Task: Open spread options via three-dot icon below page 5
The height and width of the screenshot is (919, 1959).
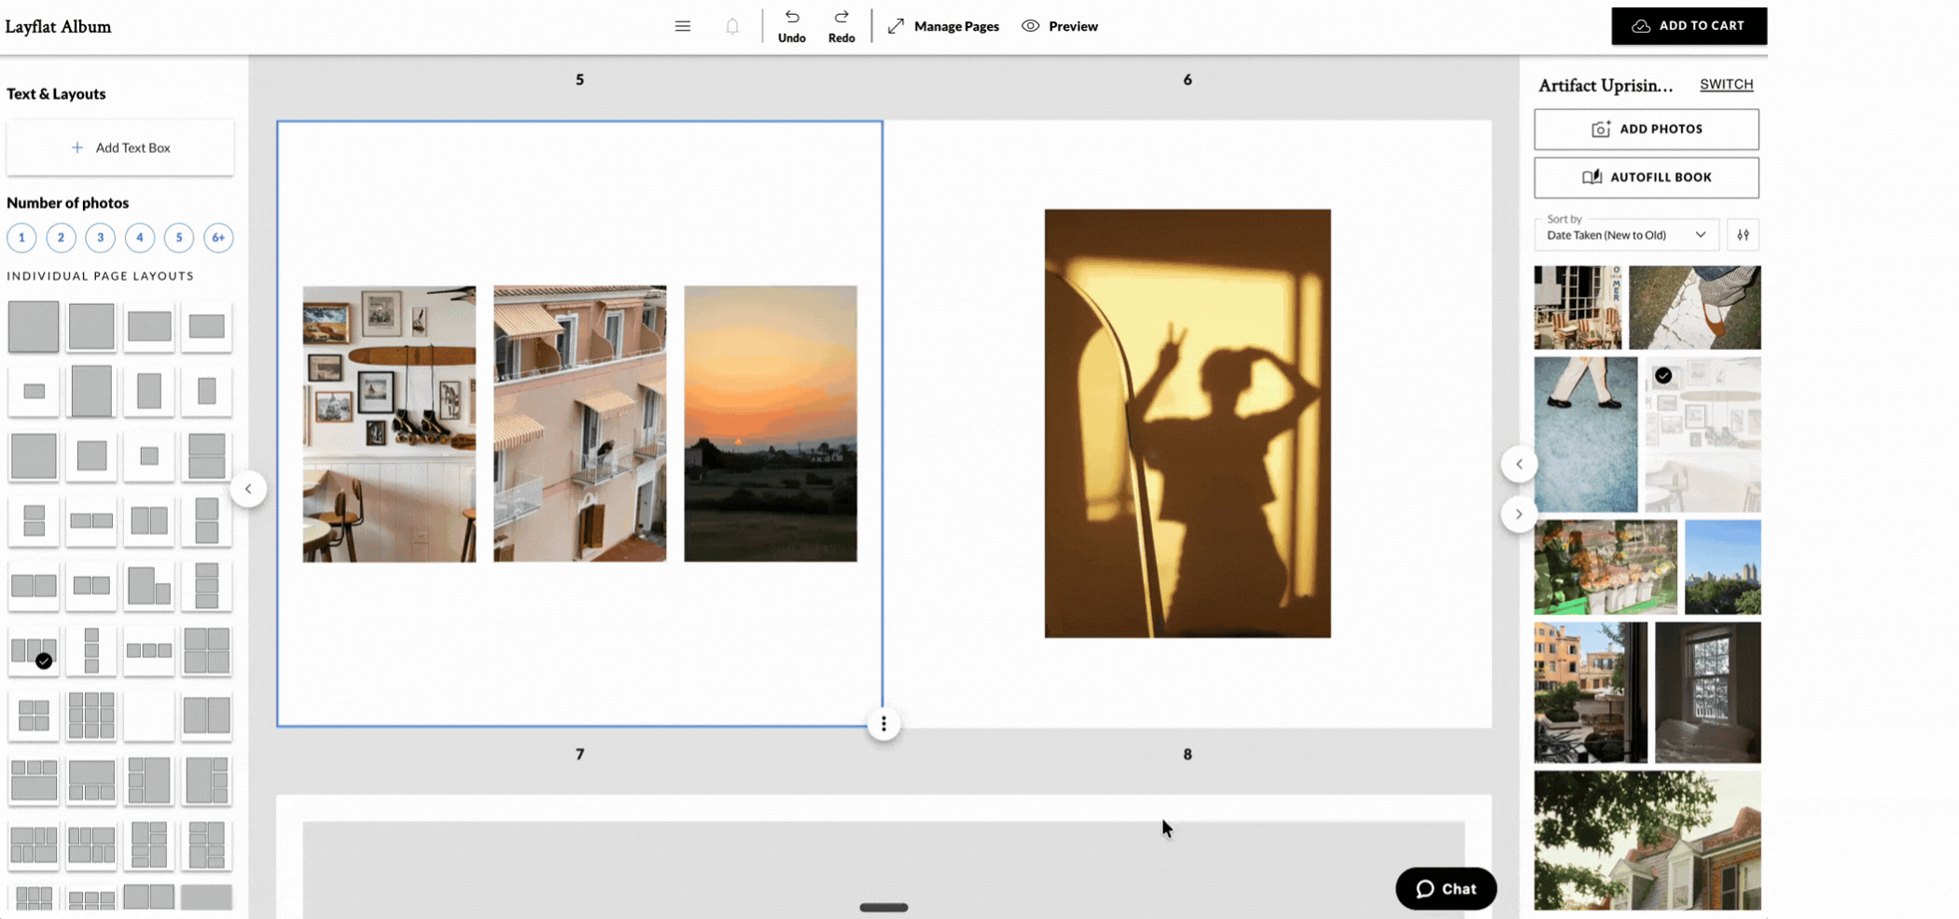Action: [882, 723]
